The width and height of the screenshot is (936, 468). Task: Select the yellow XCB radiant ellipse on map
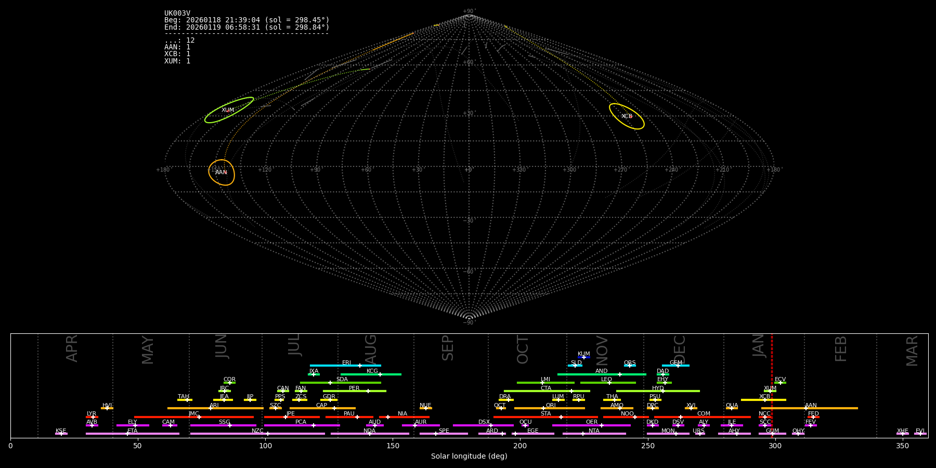(x=627, y=116)
